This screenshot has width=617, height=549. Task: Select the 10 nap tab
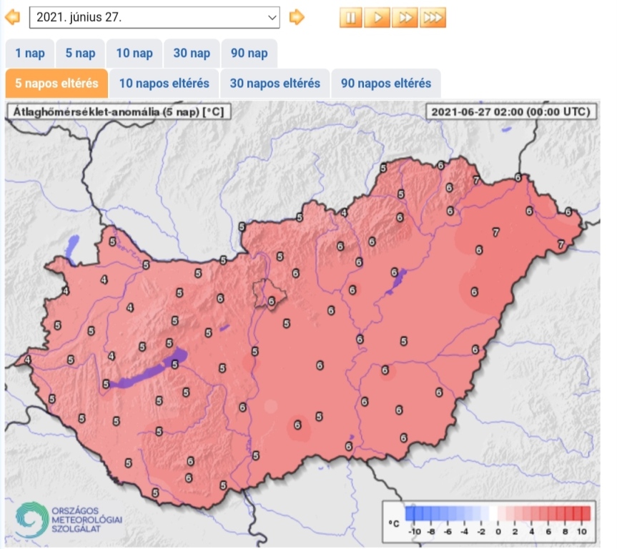pyautogui.click(x=134, y=54)
